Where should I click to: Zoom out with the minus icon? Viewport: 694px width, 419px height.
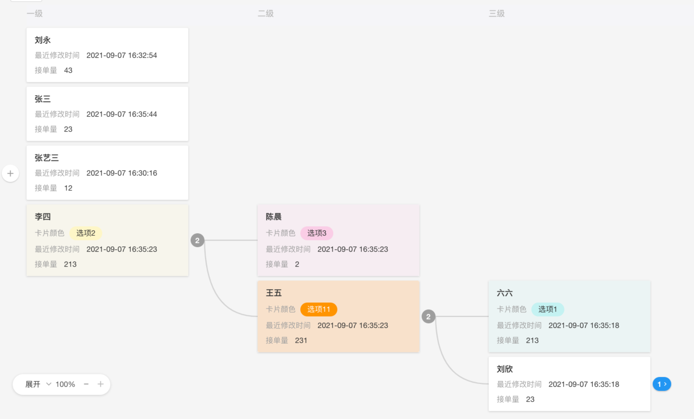coord(86,384)
